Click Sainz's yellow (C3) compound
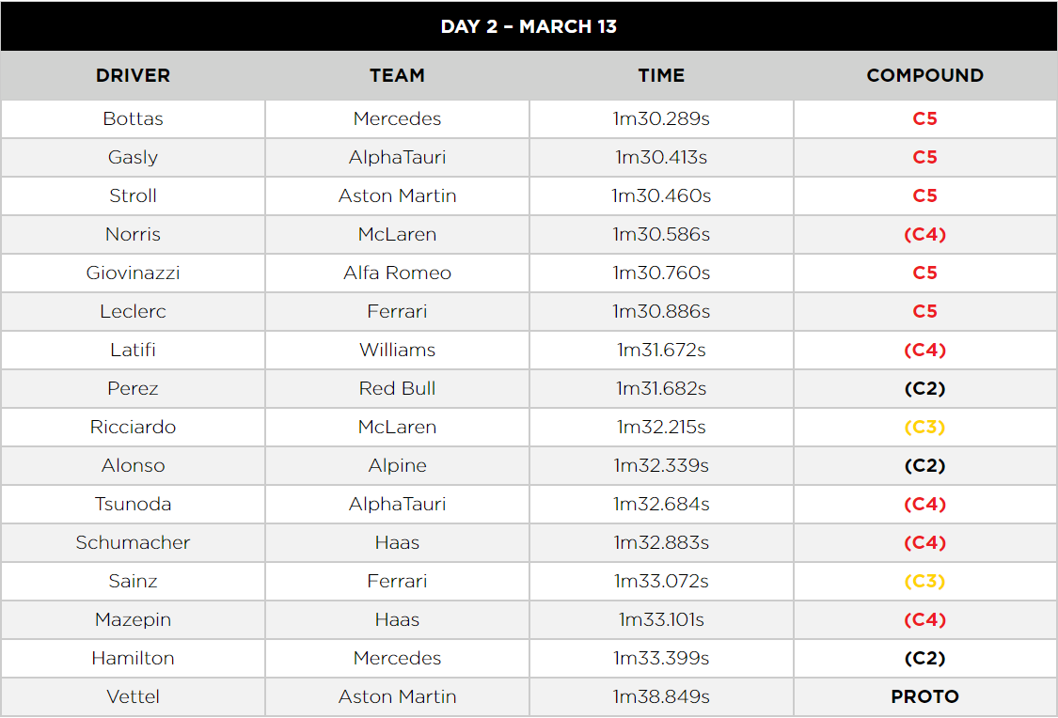1058x718 pixels. (925, 581)
